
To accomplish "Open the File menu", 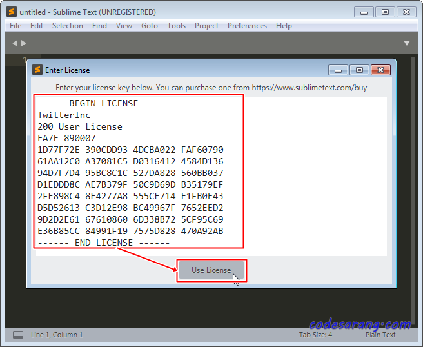I will tap(15, 26).
